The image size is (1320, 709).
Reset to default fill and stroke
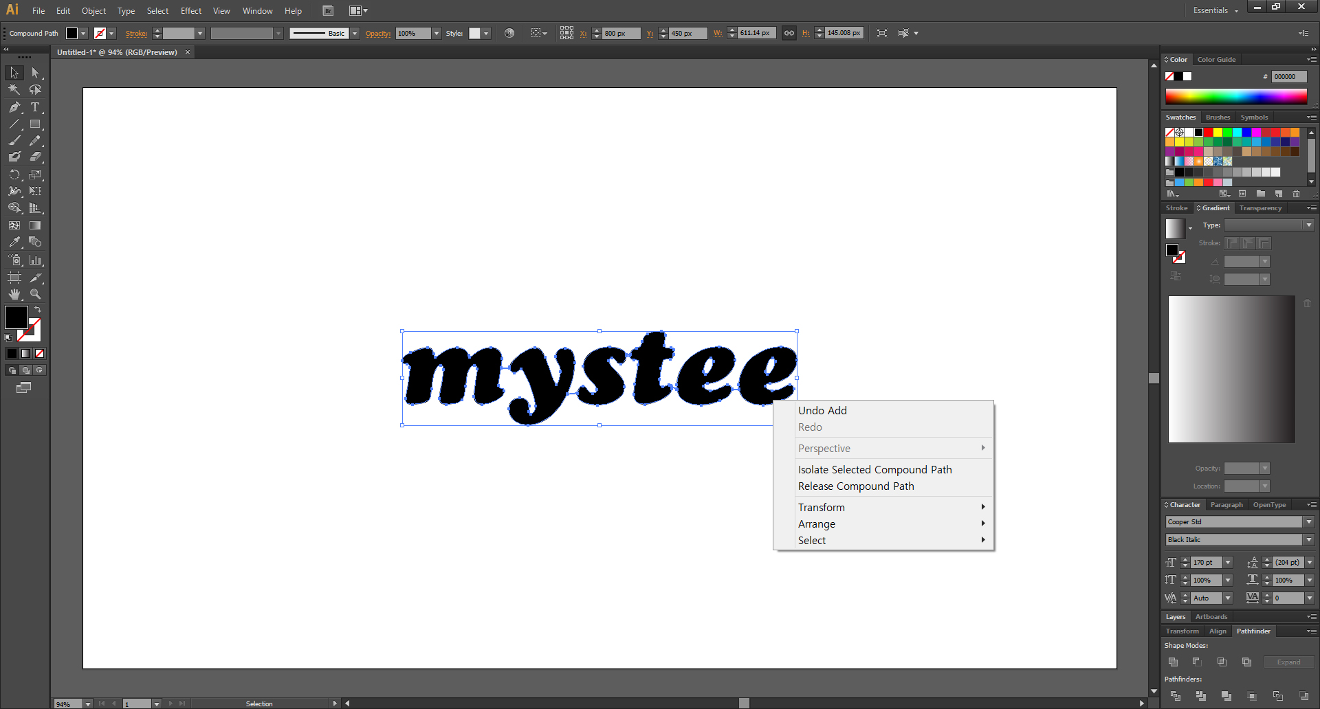click(8, 338)
